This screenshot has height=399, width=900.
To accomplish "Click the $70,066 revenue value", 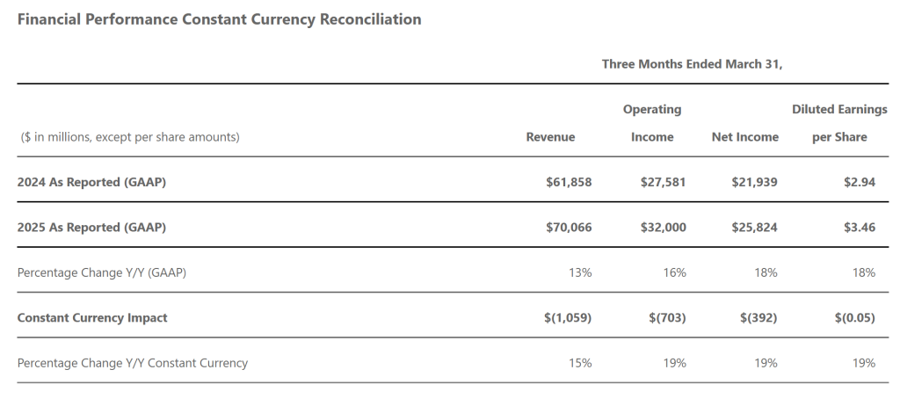I will tap(569, 228).
